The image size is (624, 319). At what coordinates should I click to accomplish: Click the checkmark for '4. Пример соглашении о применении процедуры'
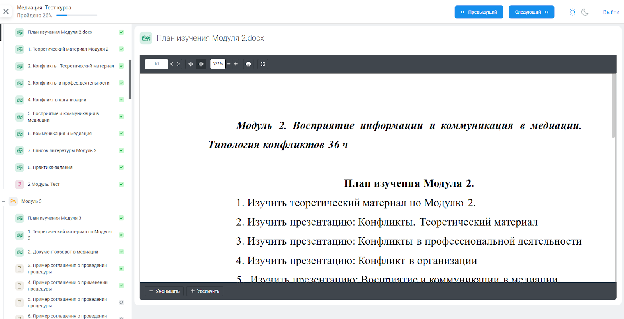click(121, 286)
